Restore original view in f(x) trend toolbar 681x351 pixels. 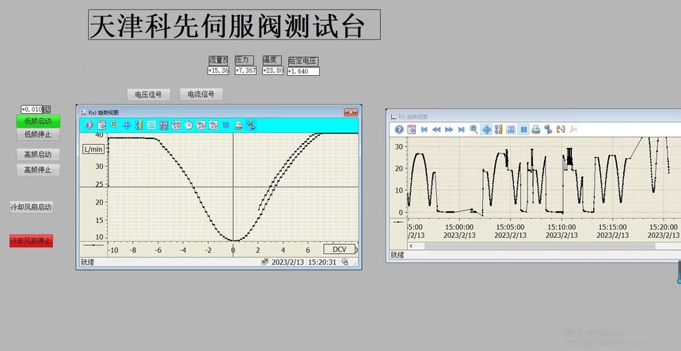[x=151, y=125]
